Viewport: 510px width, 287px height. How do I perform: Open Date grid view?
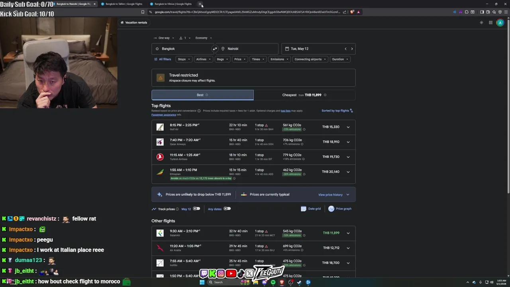(311, 209)
